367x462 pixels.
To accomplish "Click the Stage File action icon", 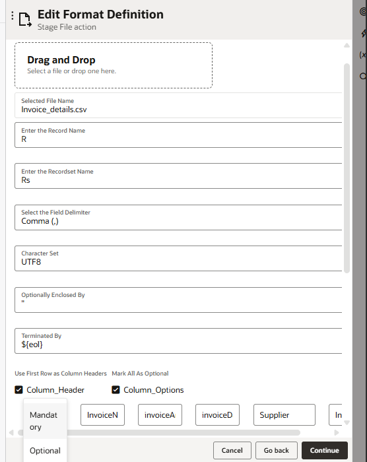I will coord(25,20).
